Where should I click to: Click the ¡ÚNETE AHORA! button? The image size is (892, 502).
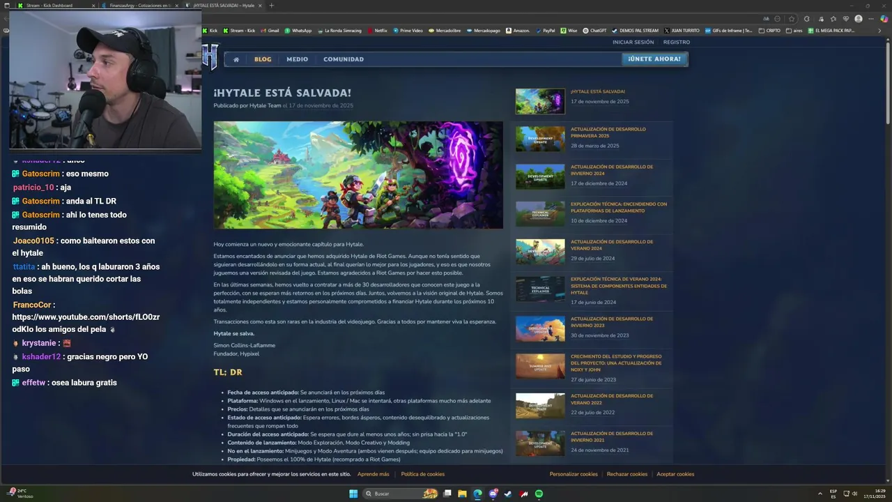pos(654,59)
